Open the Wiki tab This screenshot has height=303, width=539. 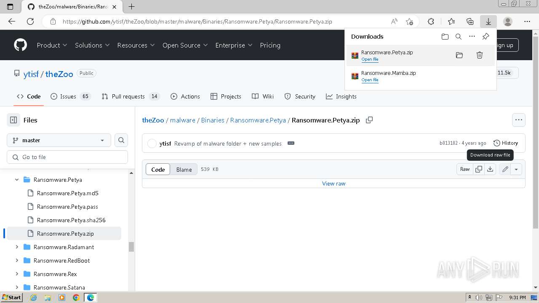point(263,96)
